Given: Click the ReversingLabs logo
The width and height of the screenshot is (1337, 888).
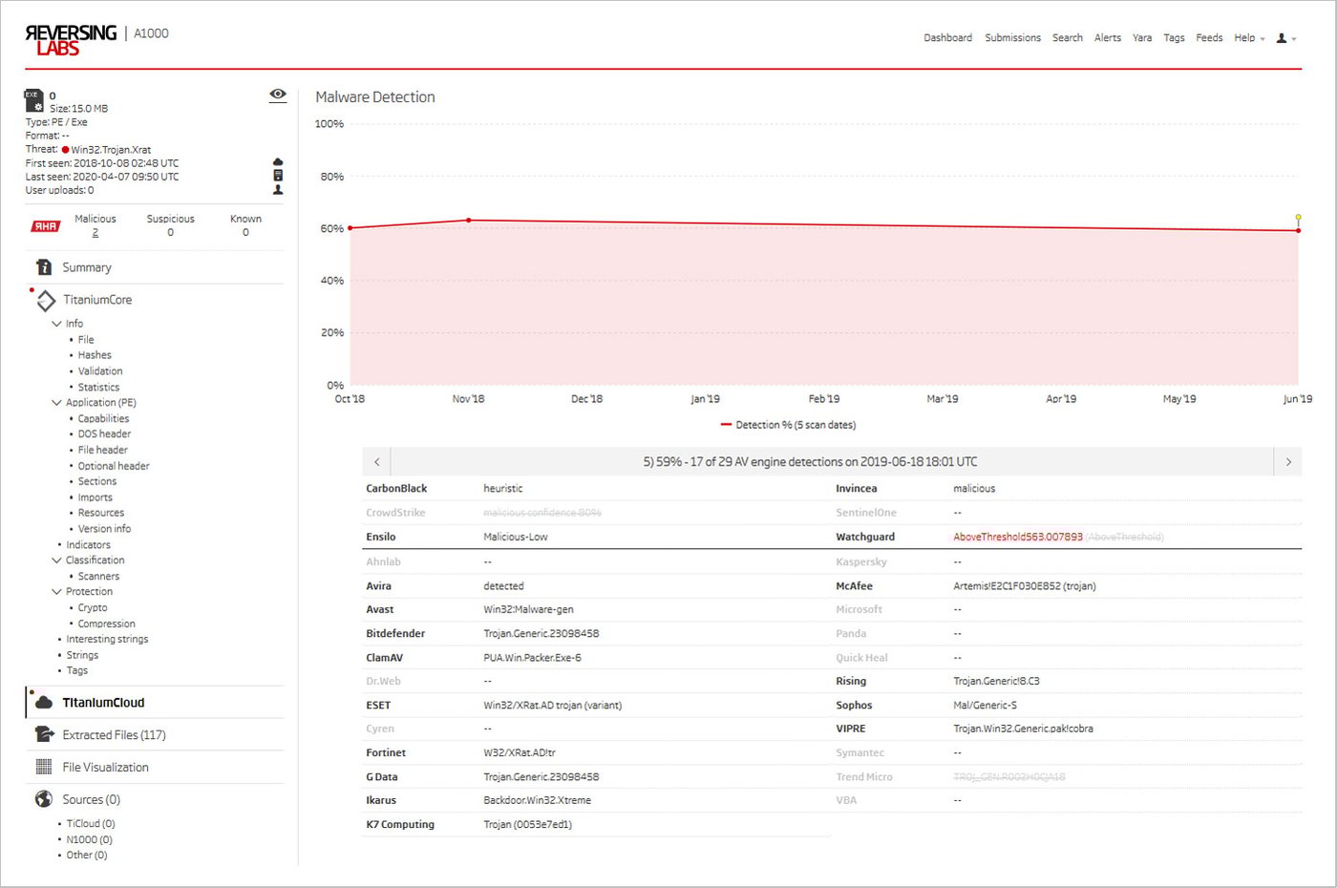Looking at the screenshot, I should point(71,39).
